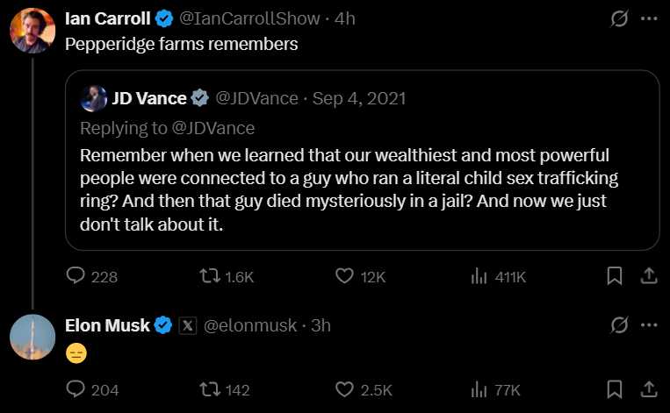Screen dimensions: 670x413
Task: Bookmark Elon Musk's reply
Action: pyautogui.click(x=615, y=389)
